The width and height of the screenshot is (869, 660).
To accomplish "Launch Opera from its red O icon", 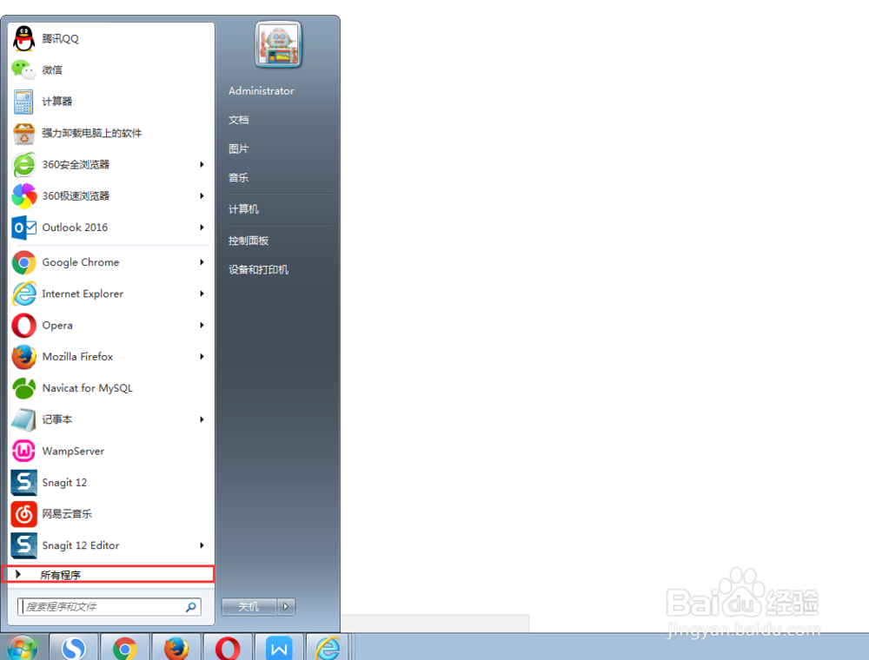I will 23,326.
